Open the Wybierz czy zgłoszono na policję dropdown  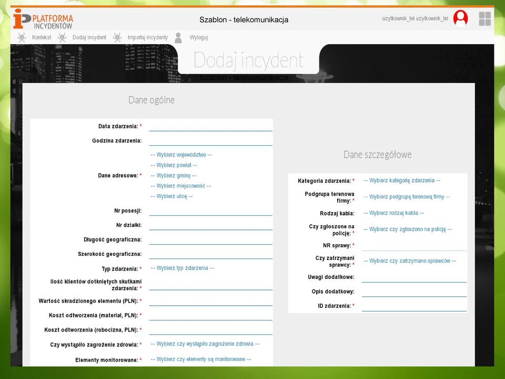(x=407, y=229)
